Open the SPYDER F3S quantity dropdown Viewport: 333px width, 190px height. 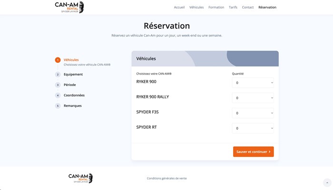point(253,113)
